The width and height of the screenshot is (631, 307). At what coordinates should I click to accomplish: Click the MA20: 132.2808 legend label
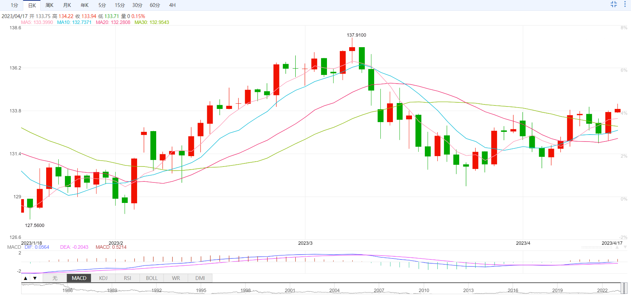click(x=113, y=22)
